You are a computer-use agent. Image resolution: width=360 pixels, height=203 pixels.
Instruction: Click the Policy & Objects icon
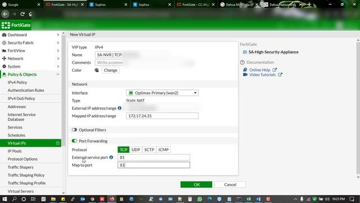pyautogui.click(x=4, y=74)
